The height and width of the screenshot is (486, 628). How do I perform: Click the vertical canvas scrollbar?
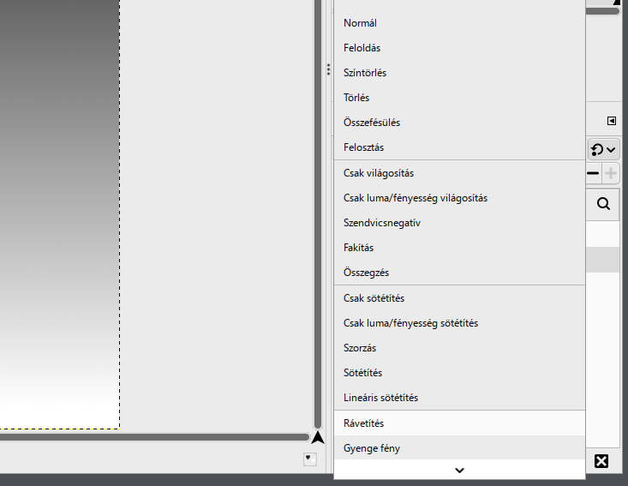[x=318, y=214]
